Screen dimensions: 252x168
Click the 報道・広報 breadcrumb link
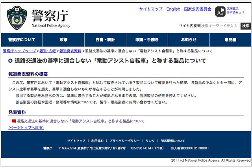(x=48, y=51)
